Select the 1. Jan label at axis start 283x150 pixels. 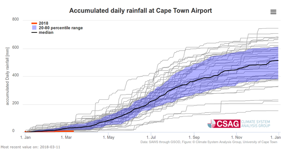coord(25,138)
